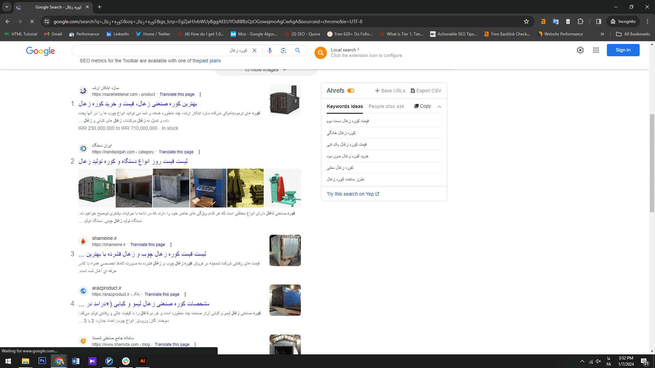655x368 pixels.
Task: Switch to People also ask tab
Action: tap(386, 107)
